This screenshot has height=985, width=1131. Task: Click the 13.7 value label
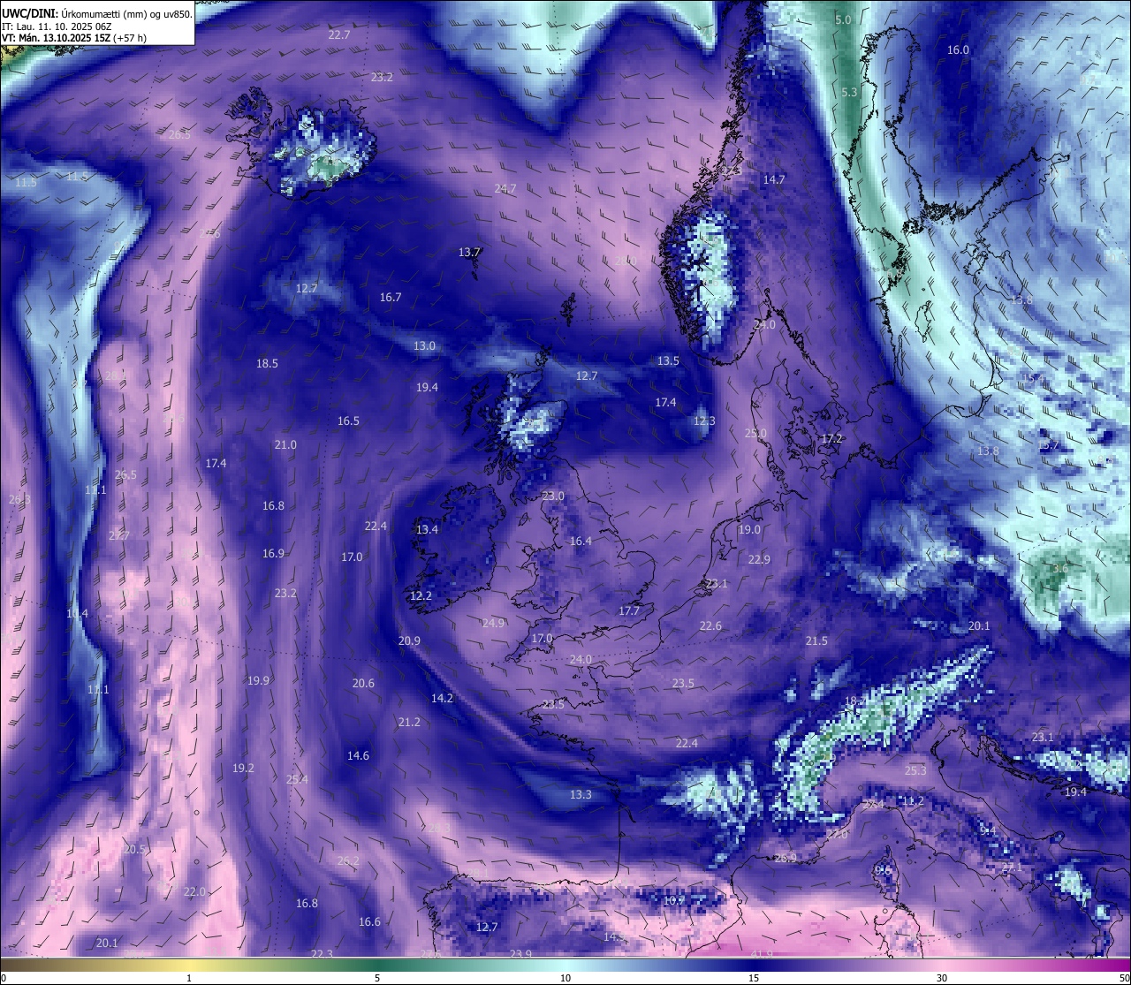coord(469,253)
